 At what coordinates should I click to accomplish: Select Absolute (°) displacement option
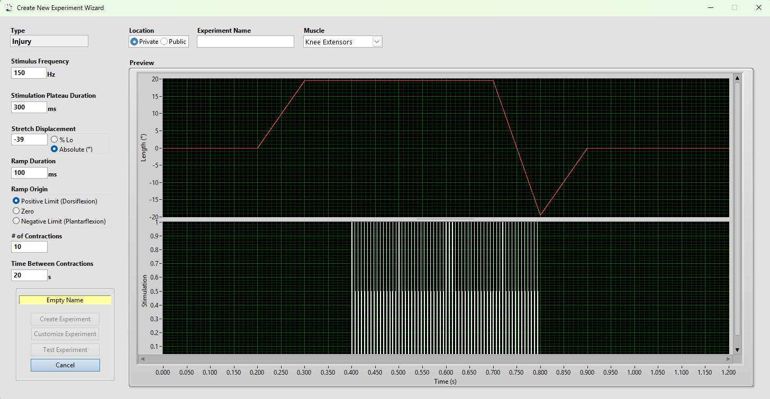(x=54, y=149)
